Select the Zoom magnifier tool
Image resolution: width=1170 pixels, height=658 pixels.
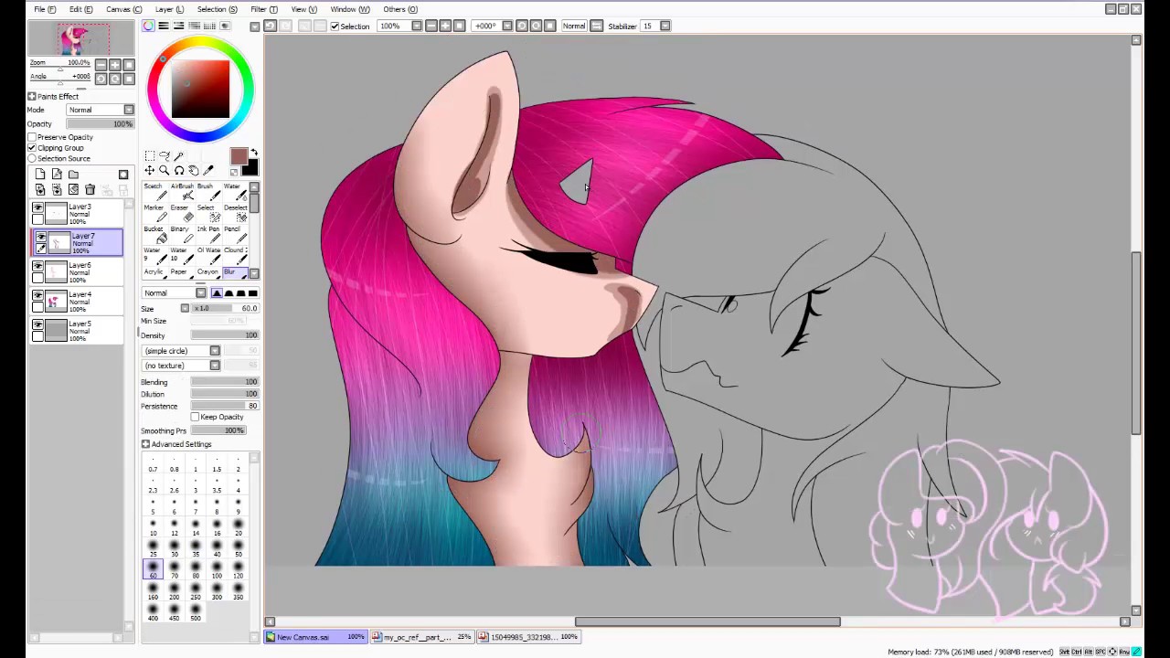click(165, 170)
